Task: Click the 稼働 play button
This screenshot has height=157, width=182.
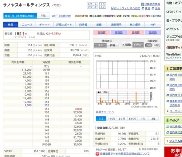Action: (x=127, y=45)
